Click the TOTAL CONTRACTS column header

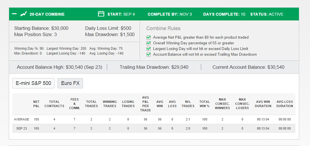[54, 104]
